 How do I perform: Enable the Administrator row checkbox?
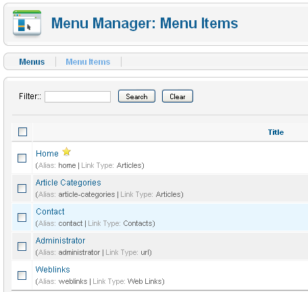tap(22, 246)
